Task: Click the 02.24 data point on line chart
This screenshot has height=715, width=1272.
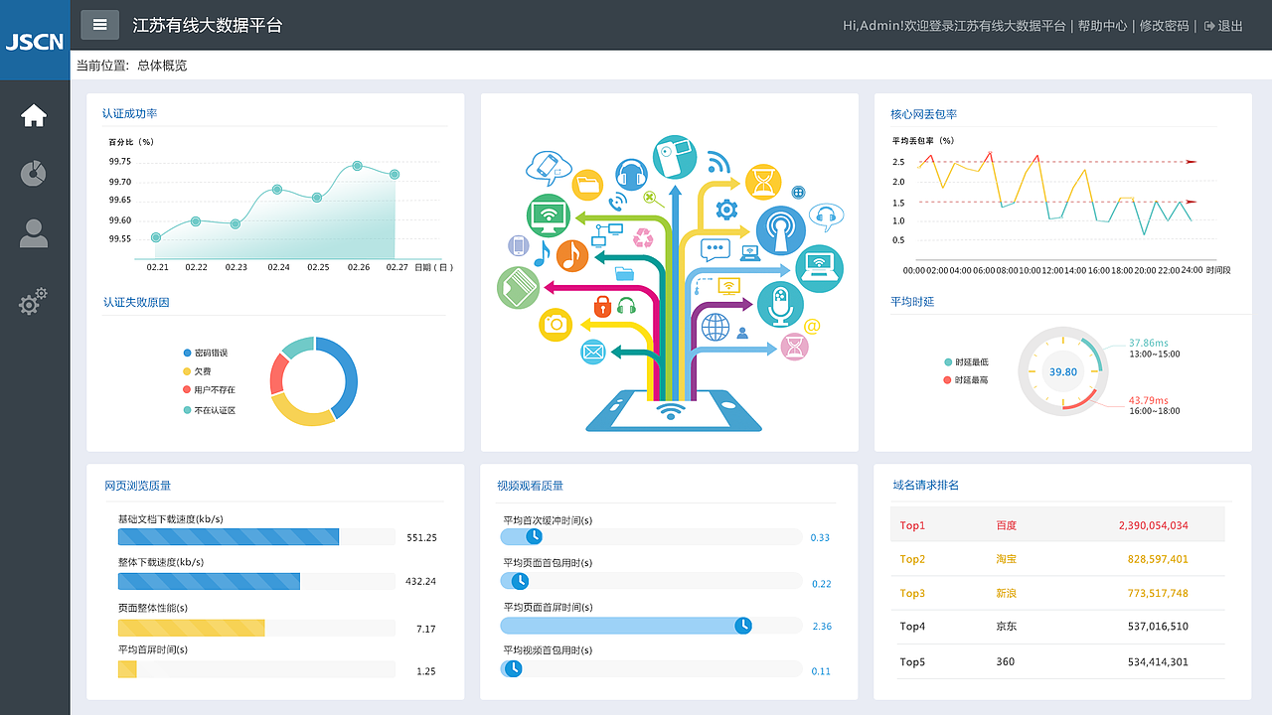Action: coord(277,190)
